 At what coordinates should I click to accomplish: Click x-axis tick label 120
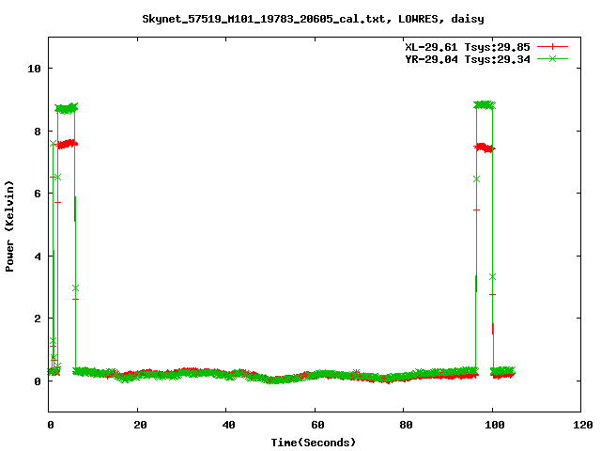[583, 425]
